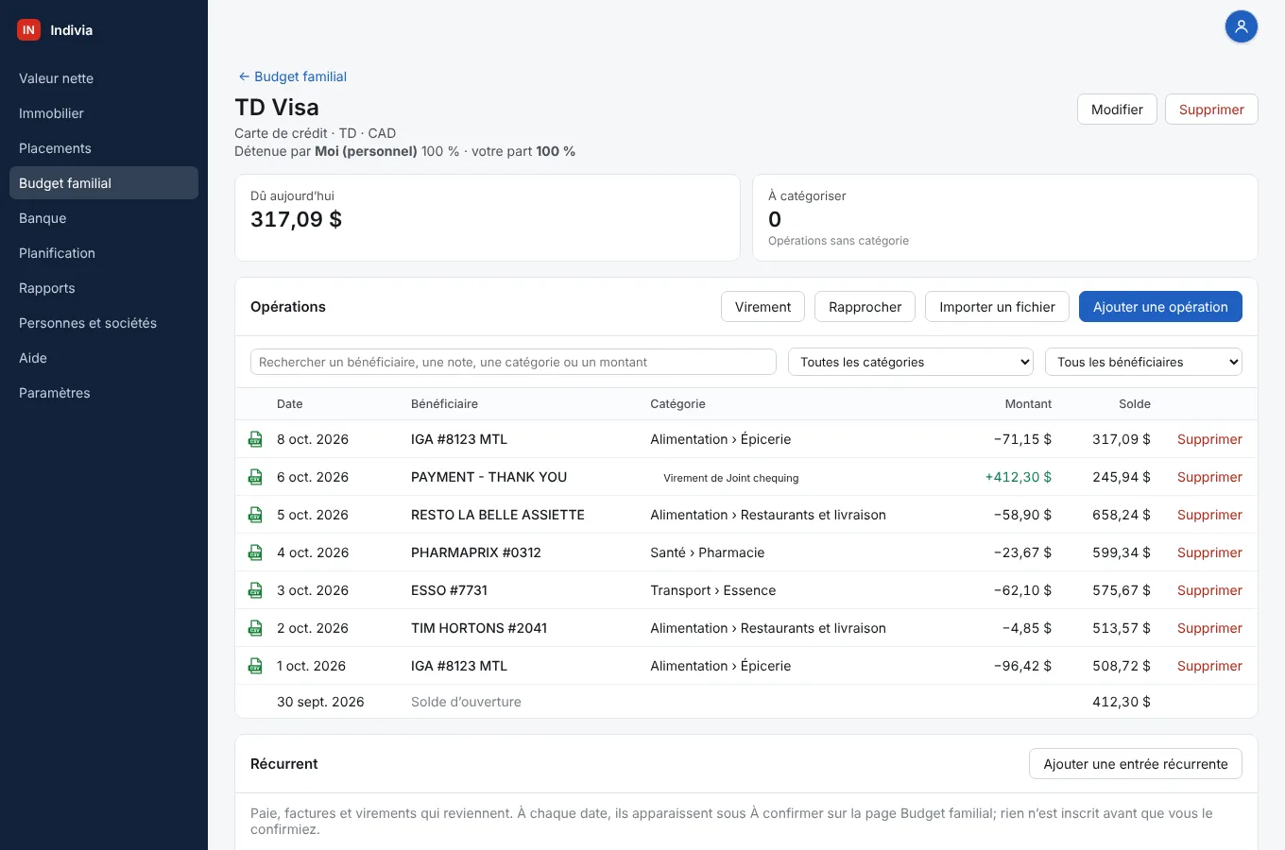Delete the ESSO #7731 transaction via Supprimer
Screen dimensions: 1285x850
click(1209, 590)
